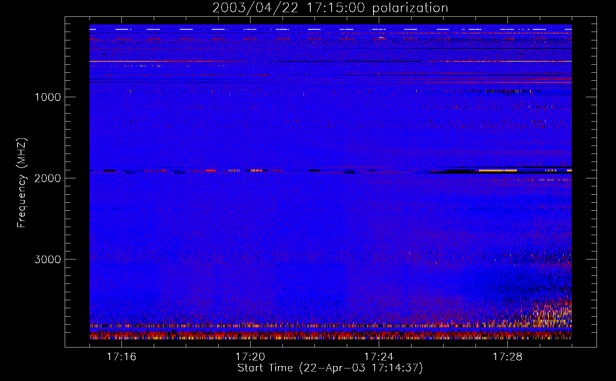Click the 17:28 time tick label
Viewport: 616px width, 381px height.
[507, 357]
